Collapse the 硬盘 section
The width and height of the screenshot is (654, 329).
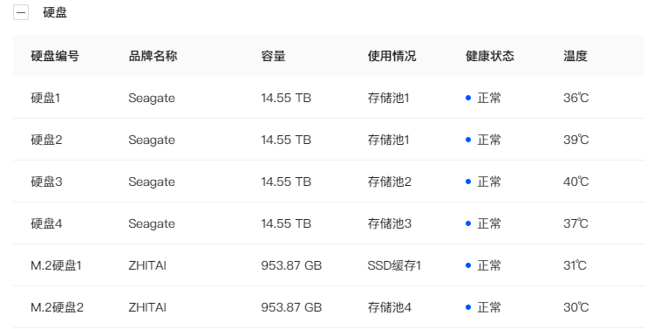coord(21,12)
